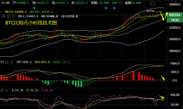Select the MA(10):54114.5 legend label
The image size is (183, 109).
click(41, 12)
